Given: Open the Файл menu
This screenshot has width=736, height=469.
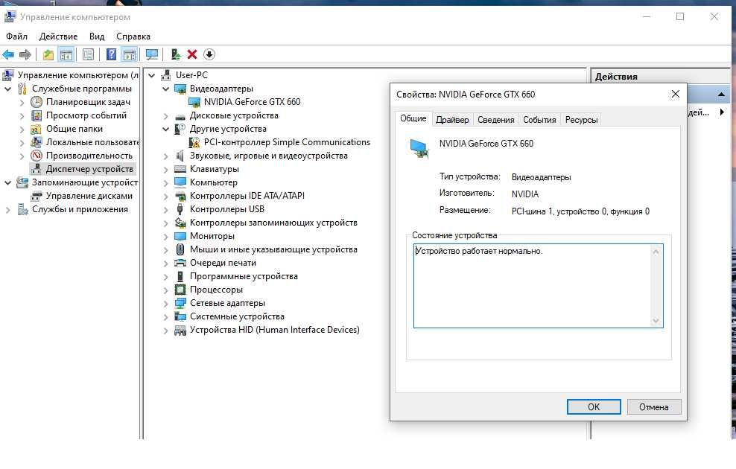Looking at the screenshot, I should click(x=16, y=36).
